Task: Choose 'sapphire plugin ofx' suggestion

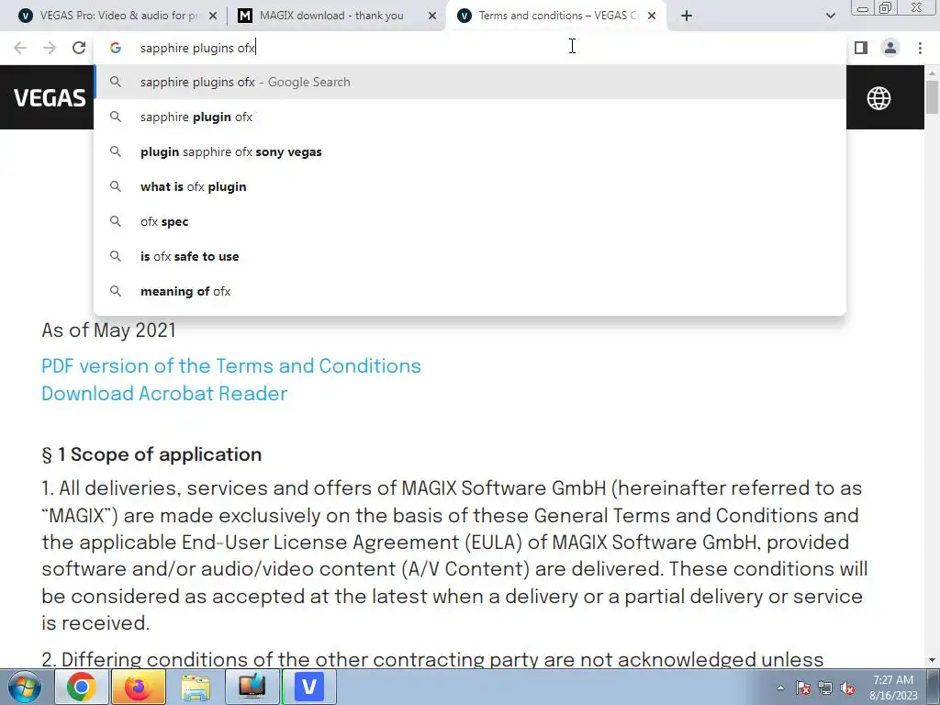Action: (x=470, y=117)
